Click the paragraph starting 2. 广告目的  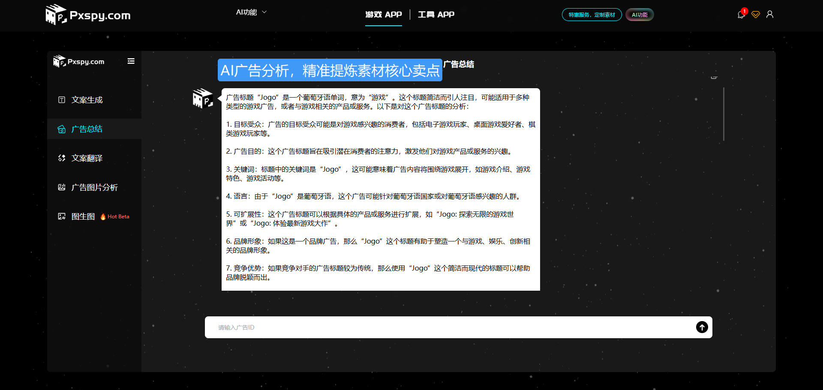click(x=369, y=151)
